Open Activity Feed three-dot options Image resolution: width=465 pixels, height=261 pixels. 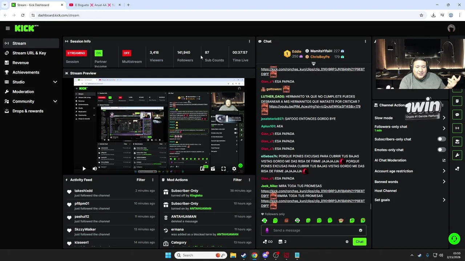click(x=153, y=180)
